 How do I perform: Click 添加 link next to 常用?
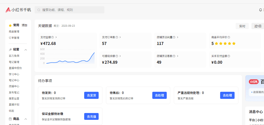(x=25, y=25)
